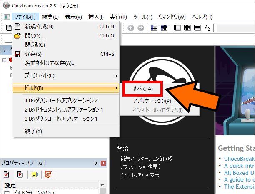Select the HTML5 properties tab icon
255x194 pixels.
[x=48, y=174]
